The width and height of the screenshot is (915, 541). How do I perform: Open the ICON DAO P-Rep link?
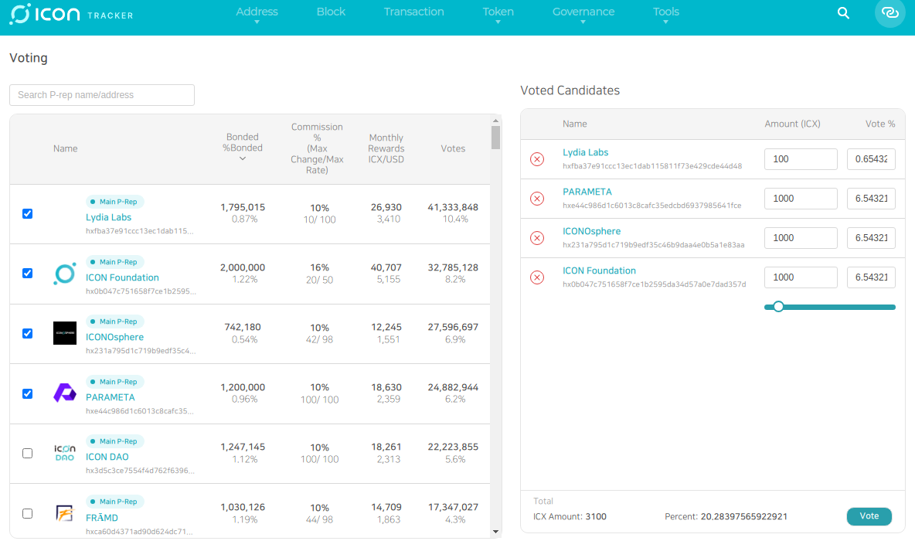(107, 457)
